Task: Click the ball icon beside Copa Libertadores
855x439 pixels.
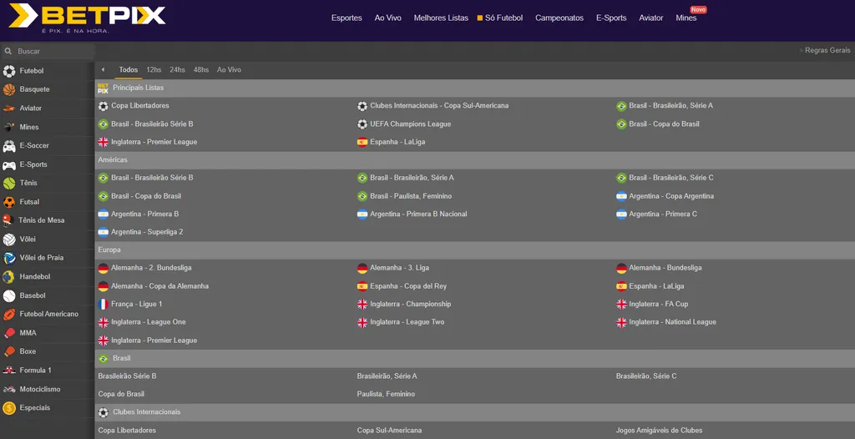Action: pos(103,106)
